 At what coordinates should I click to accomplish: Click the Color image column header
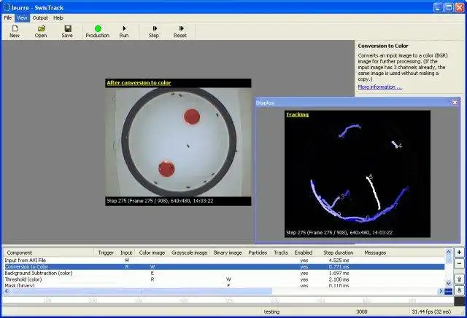pos(152,253)
